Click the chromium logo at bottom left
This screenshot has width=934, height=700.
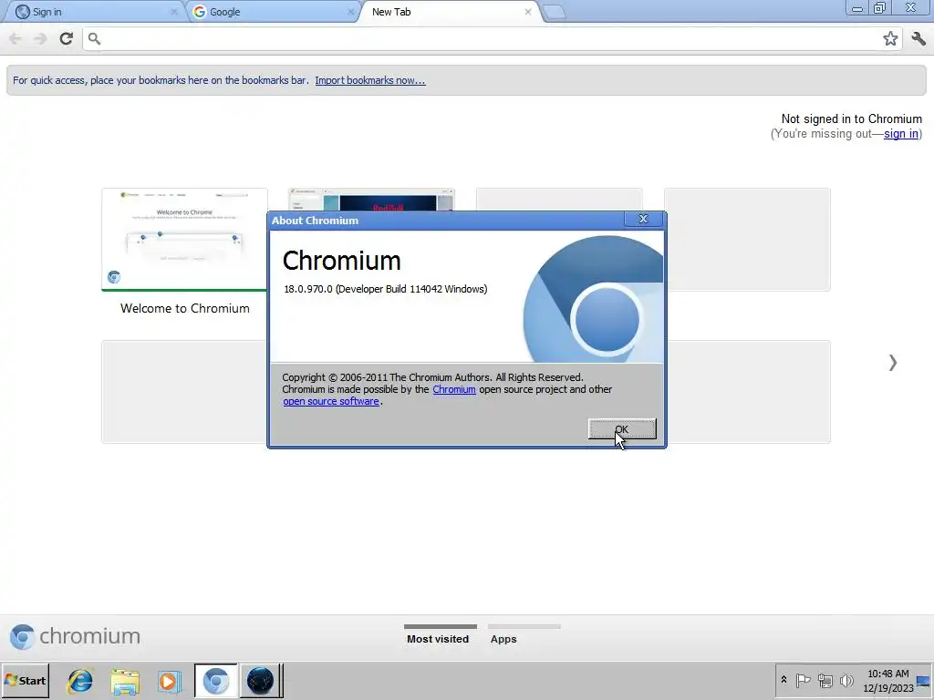click(x=75, y=636)
